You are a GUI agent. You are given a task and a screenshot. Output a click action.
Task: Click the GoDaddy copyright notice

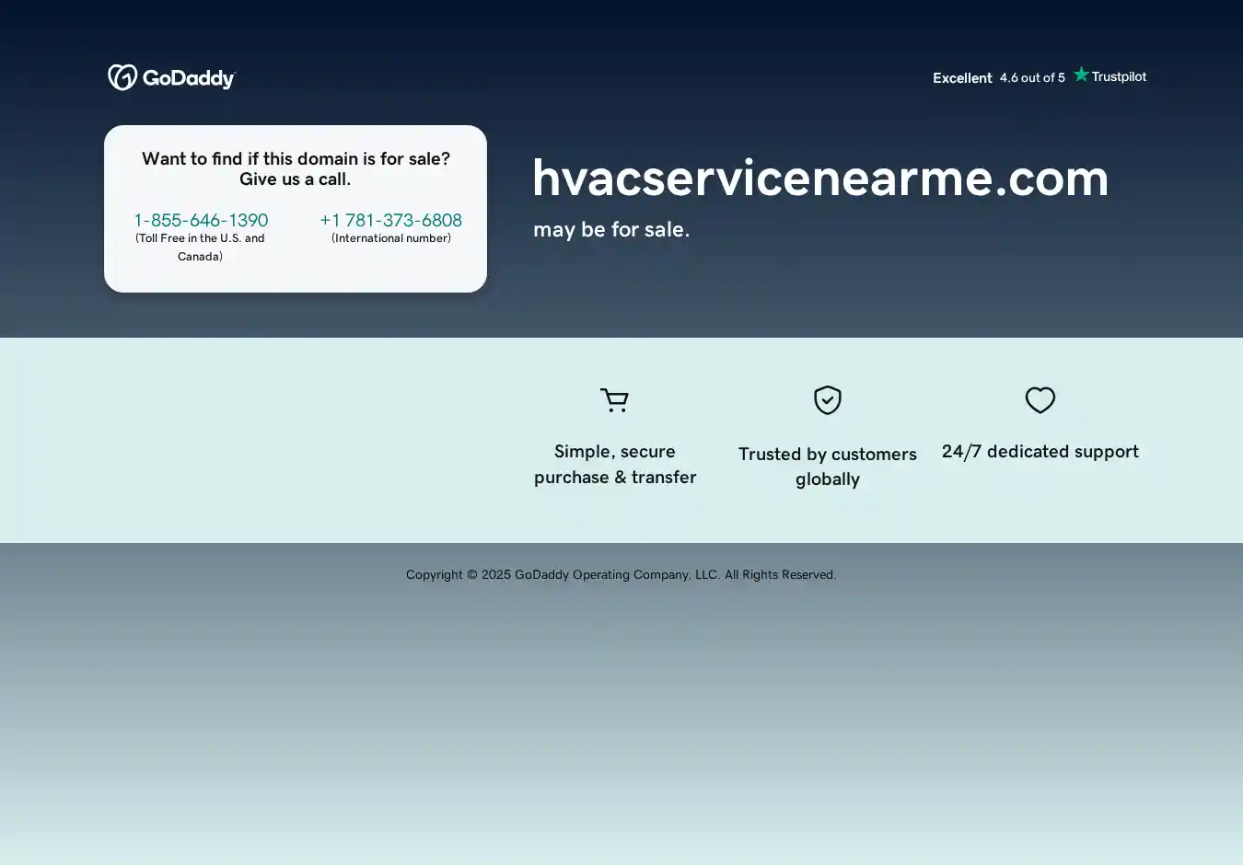click(621, 575)
